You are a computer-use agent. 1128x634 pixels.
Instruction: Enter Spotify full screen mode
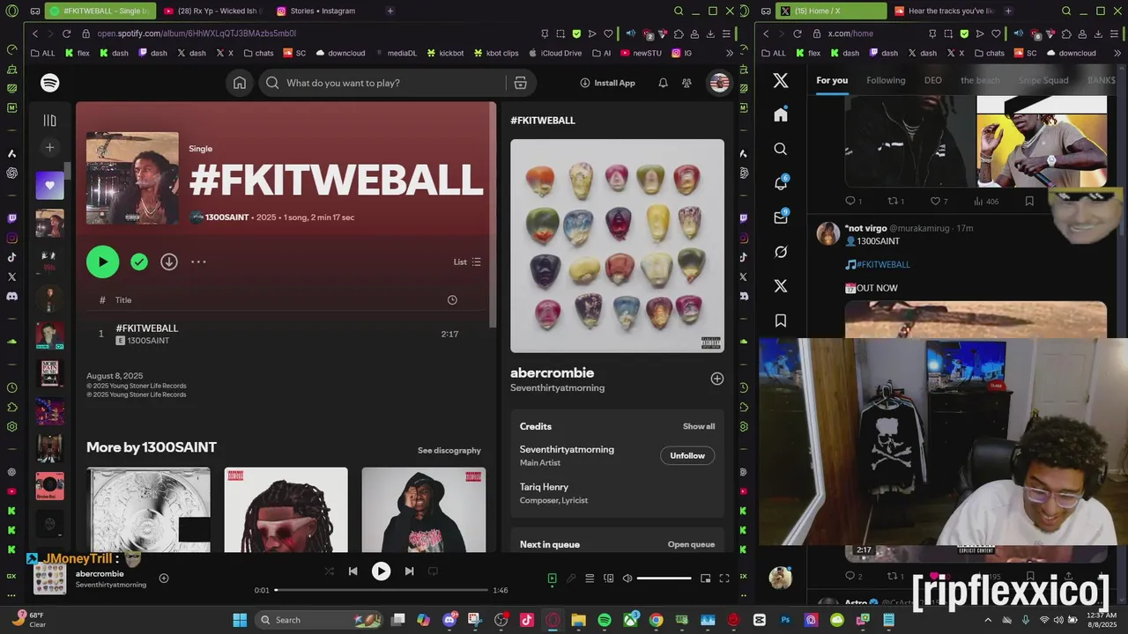724,579
